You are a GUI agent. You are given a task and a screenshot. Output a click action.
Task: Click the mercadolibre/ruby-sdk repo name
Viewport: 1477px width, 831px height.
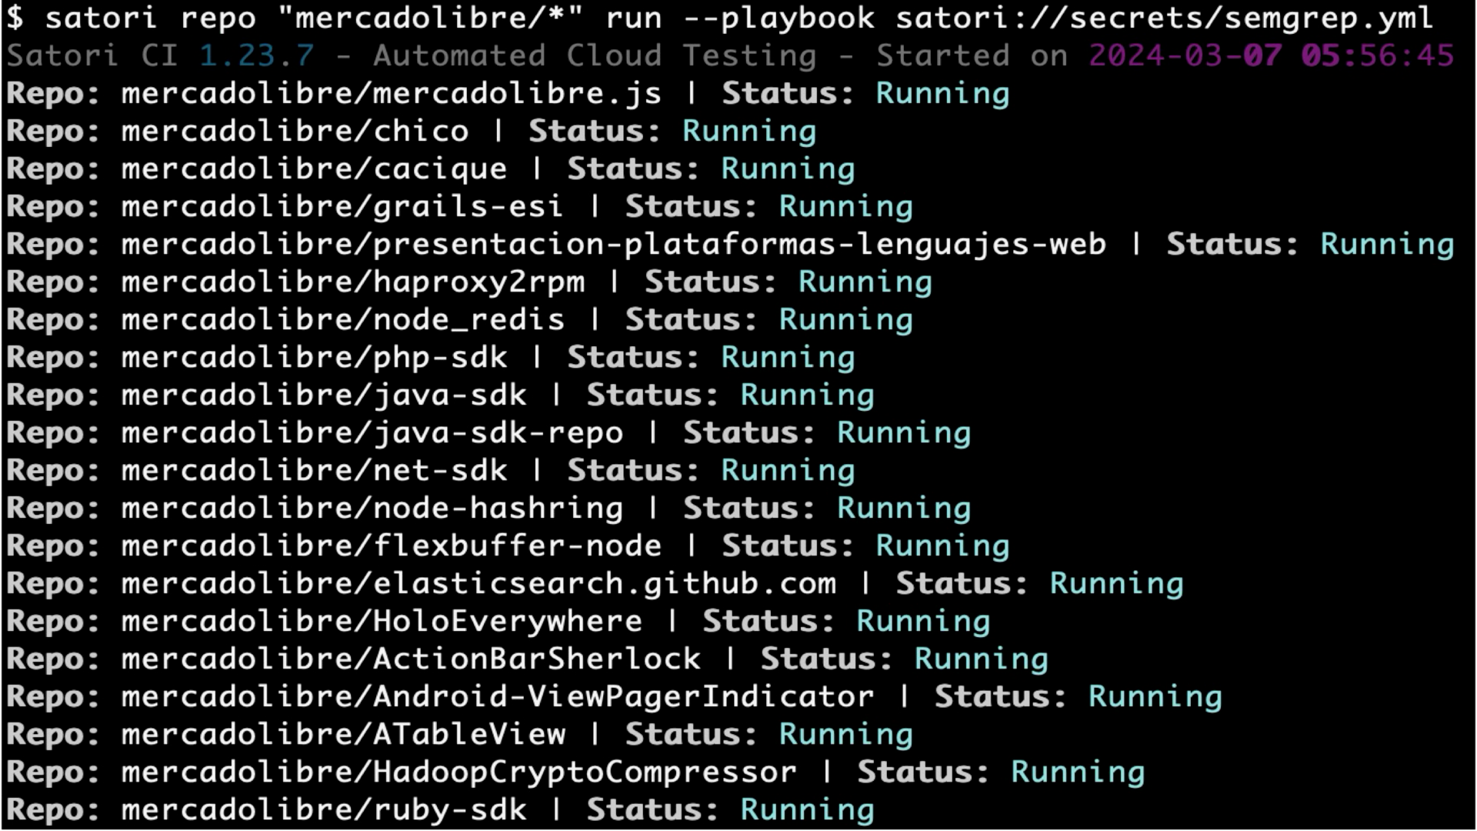(323, 810)
